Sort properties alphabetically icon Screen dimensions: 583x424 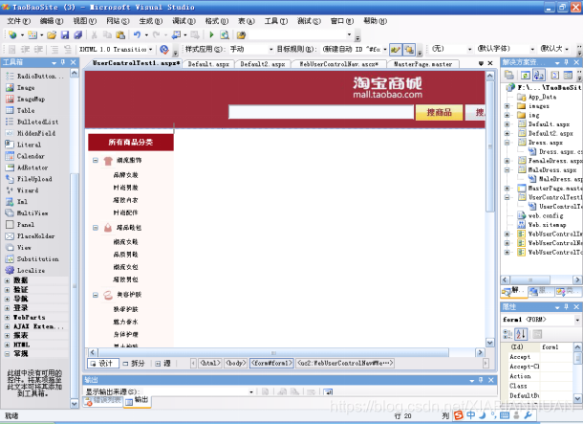coord(521,334)
